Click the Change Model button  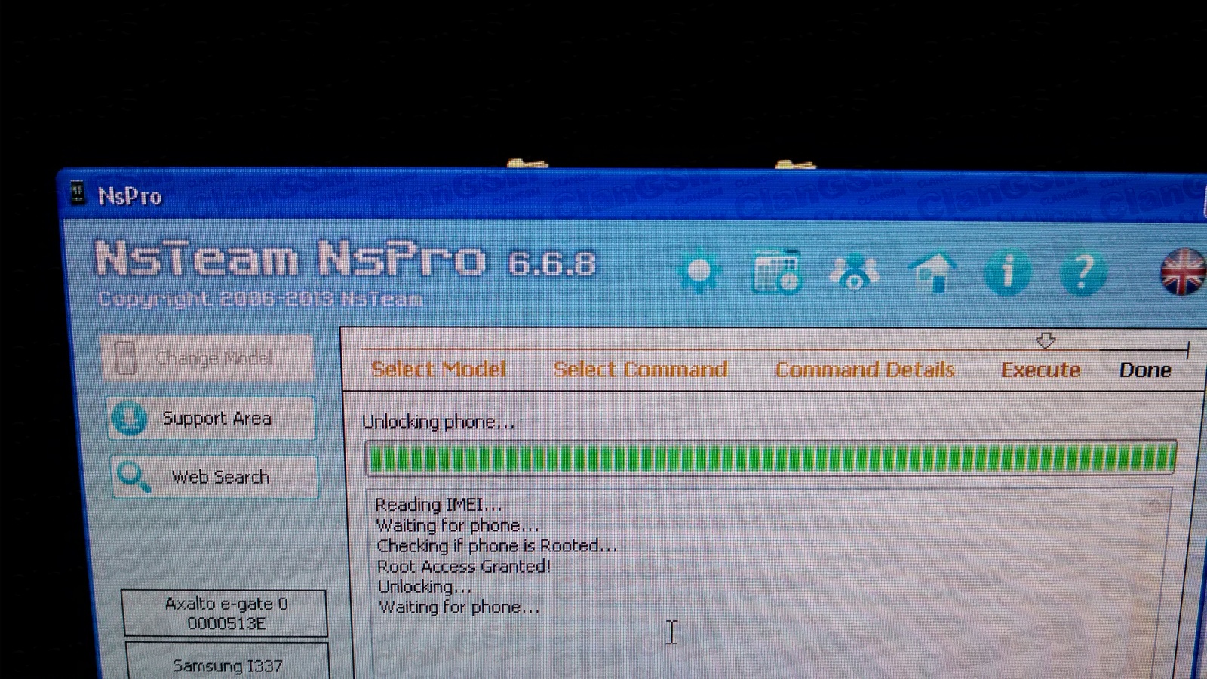(207, 358)
